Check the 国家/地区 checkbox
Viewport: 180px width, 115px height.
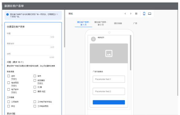pyautogui.click(x=35, y=92)
